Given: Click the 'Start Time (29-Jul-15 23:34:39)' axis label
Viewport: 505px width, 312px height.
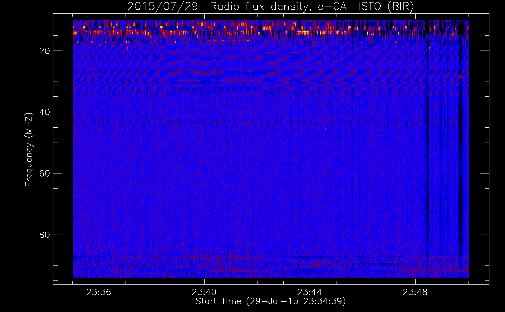Looking at the screenshot, I should point(271,301).
